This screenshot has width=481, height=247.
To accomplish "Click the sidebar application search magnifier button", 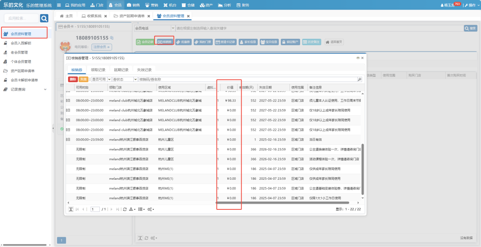I will (x=44, y=18).
